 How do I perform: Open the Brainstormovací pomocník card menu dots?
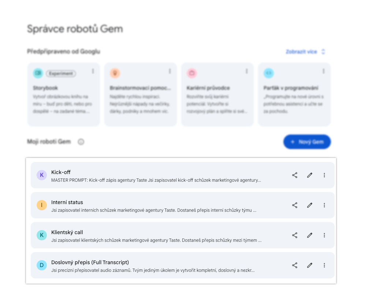(x=170, y=71)
